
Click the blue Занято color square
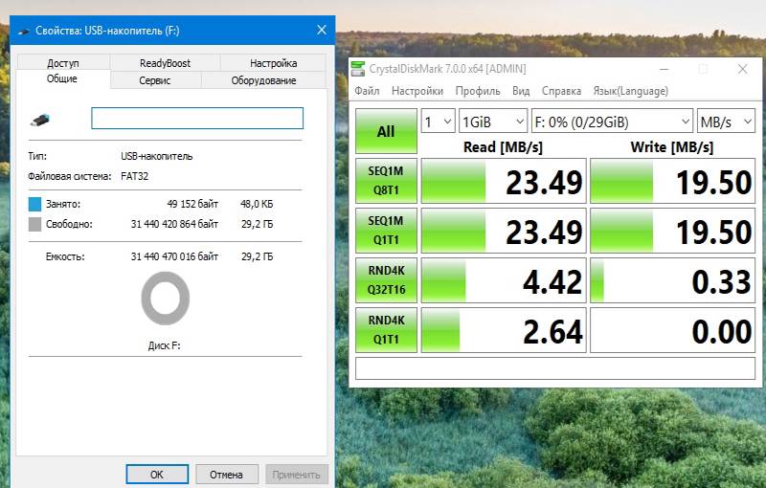(x=35, y=204)
